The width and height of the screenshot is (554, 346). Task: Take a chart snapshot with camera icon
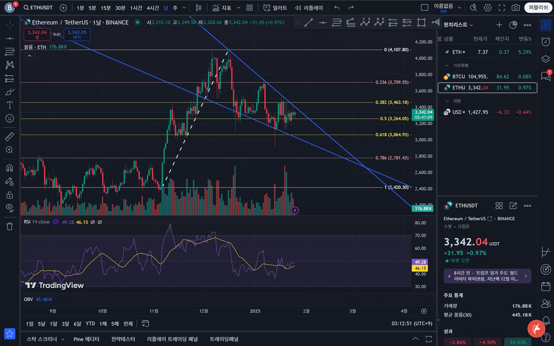tap(516, 8)
